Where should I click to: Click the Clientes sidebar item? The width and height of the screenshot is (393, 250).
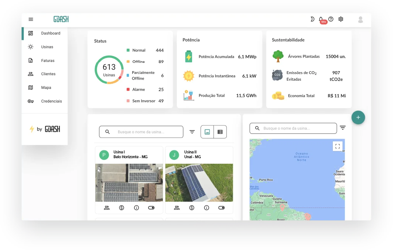click(x=48, y=74)
